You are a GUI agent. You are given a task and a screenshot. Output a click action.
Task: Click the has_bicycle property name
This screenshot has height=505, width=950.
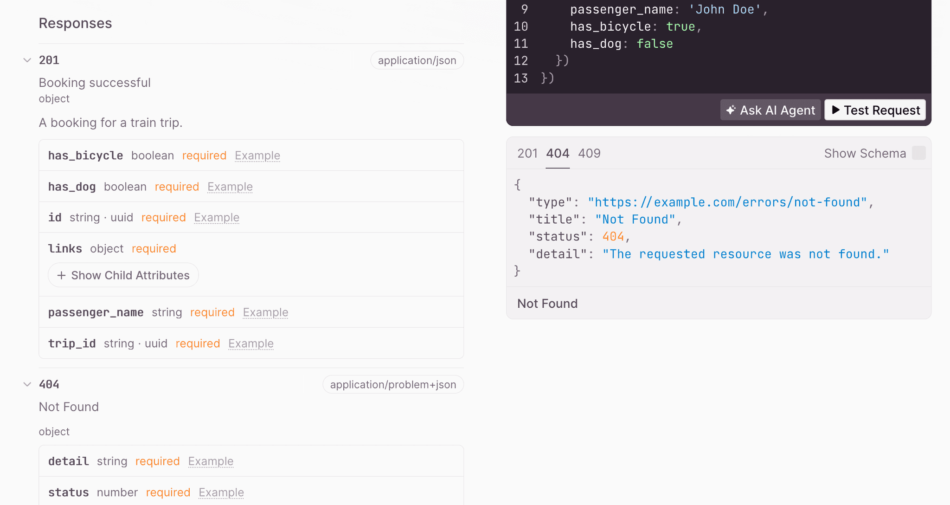point(86,155)
